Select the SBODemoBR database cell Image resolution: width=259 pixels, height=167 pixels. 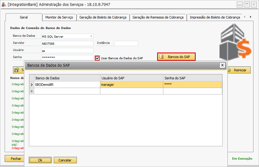67,85
